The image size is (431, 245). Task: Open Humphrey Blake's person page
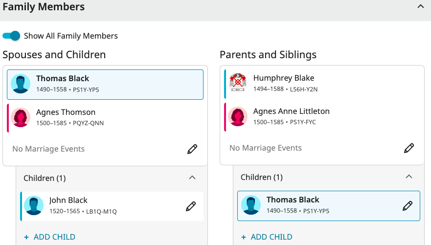coord(284,78)
